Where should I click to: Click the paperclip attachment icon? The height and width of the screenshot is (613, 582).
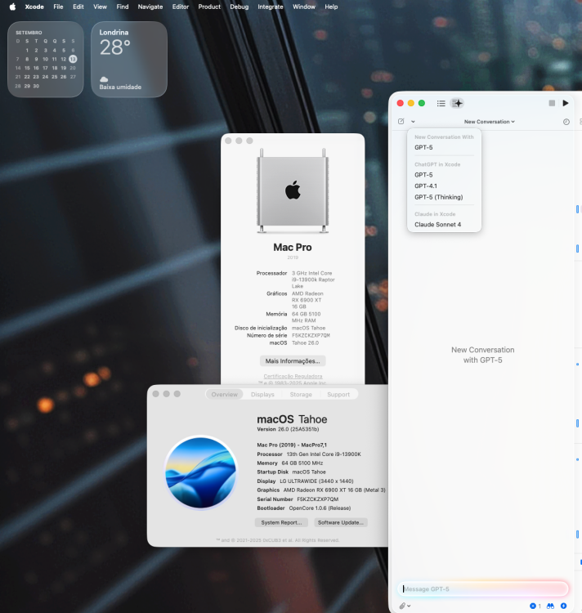tap(402, 606)
